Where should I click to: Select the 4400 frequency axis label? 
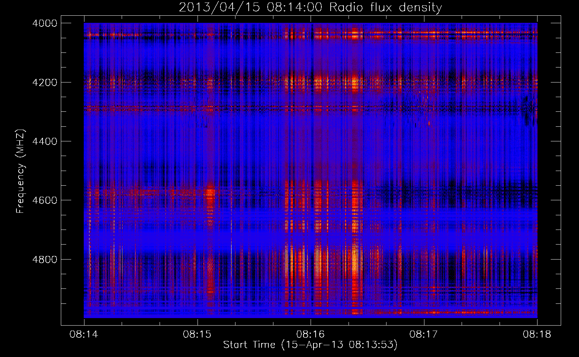coord(45,141)
